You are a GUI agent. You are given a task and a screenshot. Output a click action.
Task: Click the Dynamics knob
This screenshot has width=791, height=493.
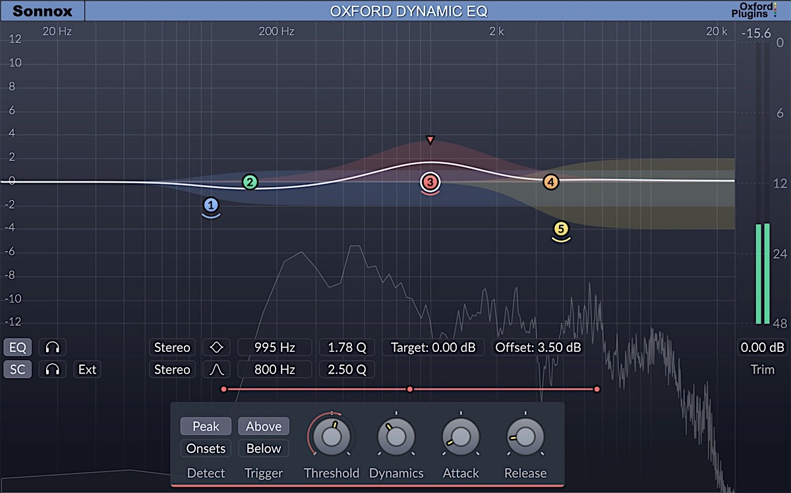tap(396, 436)
